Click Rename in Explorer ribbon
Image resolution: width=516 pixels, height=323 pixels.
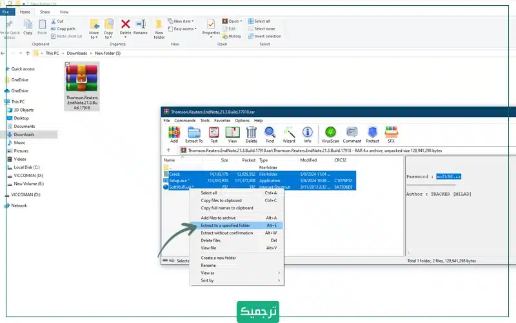[x=141, y=27]
